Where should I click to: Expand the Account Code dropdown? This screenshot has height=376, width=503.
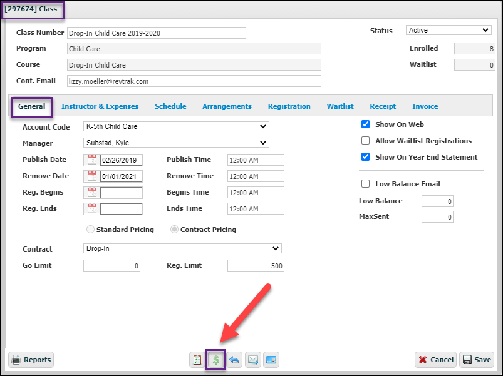point(176,126)
